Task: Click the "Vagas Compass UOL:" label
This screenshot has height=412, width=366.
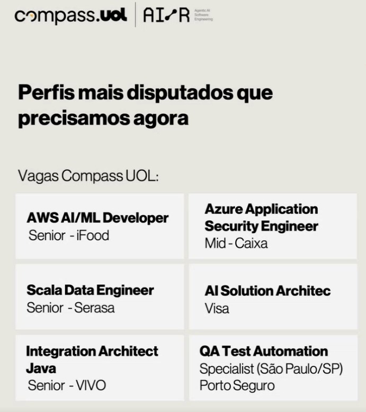Action: 88,176
